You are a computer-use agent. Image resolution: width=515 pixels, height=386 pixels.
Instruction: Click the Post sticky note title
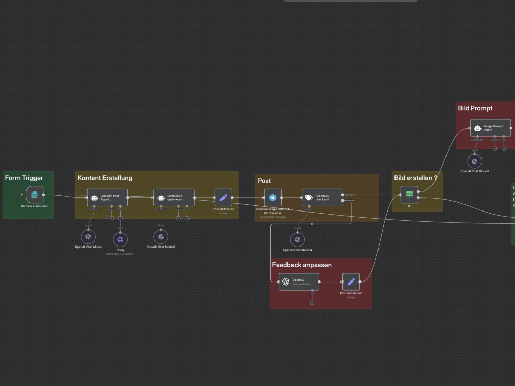pyautogui.click(x=264, y=181)
